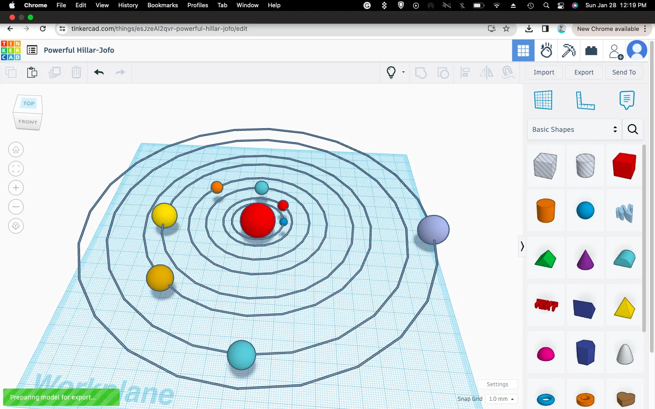Image resolution: width=655 pixels, height=409 pixels.
Task: Open the View menu
Action: [102, 5]
